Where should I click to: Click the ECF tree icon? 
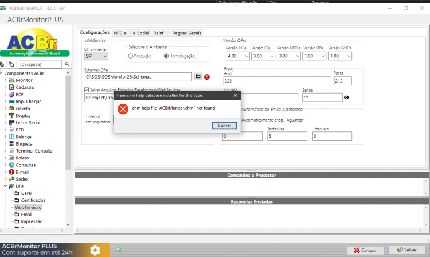coord(11,94)
